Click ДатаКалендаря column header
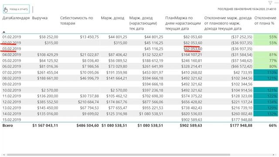 16,18
